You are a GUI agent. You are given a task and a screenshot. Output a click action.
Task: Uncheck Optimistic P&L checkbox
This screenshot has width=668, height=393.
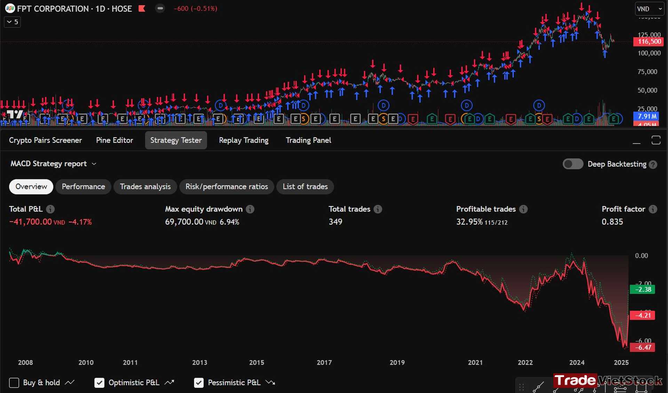pyautogui.click(x=99, y=383)
